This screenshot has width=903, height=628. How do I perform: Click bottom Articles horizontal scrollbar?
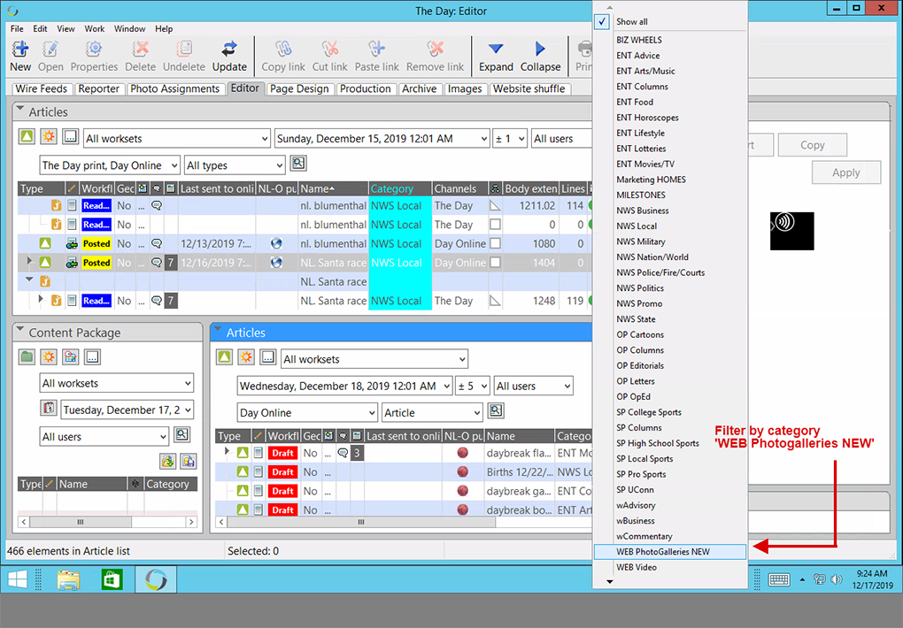[x=361, y=522]
